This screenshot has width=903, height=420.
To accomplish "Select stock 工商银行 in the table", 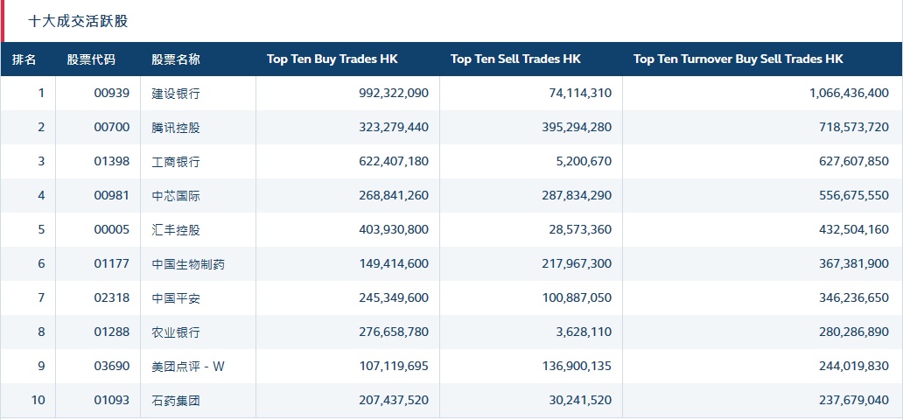I will pyautogui.click(x=176, y=162).
